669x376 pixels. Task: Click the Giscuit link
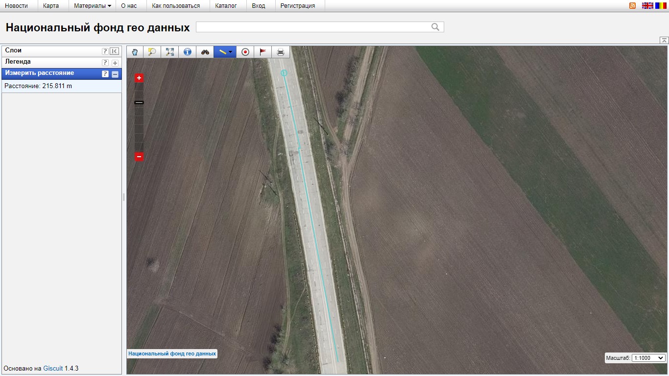click(53, 368)
